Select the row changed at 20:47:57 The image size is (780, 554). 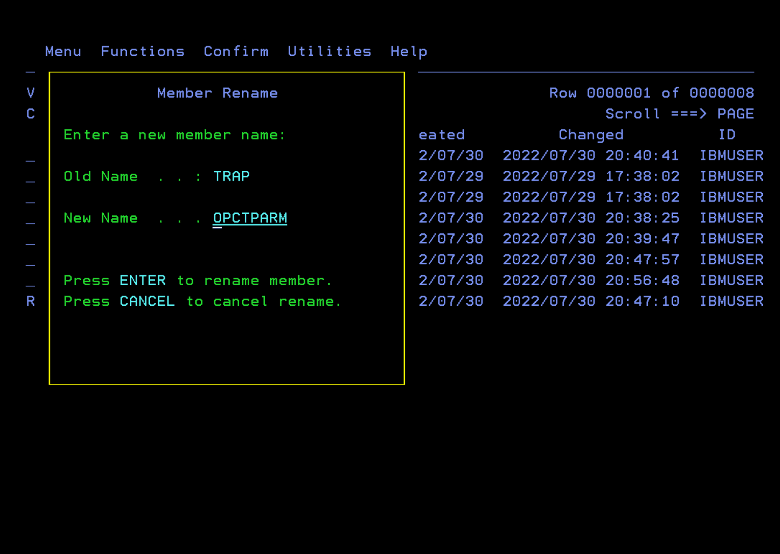point(591,260)
